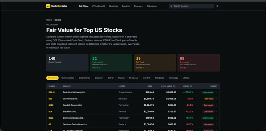
Task: Open the Dell Technologies row chevron
Action: (x=216, y=118)
